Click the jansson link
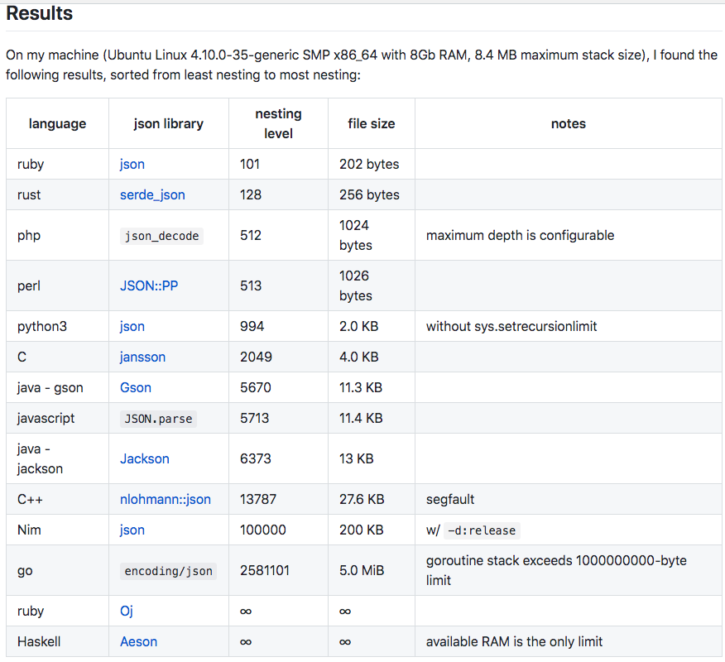This screenshot has height=662, width=725. (142, 357)
